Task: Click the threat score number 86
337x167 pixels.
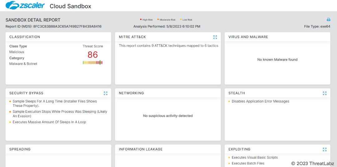Action: click(93, 55)
